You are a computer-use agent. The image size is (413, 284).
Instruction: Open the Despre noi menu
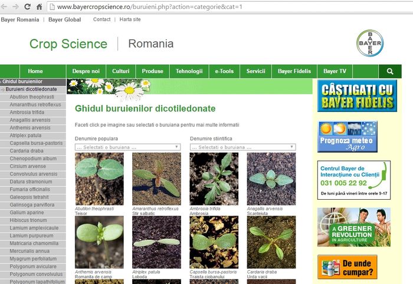coord(86,71)
